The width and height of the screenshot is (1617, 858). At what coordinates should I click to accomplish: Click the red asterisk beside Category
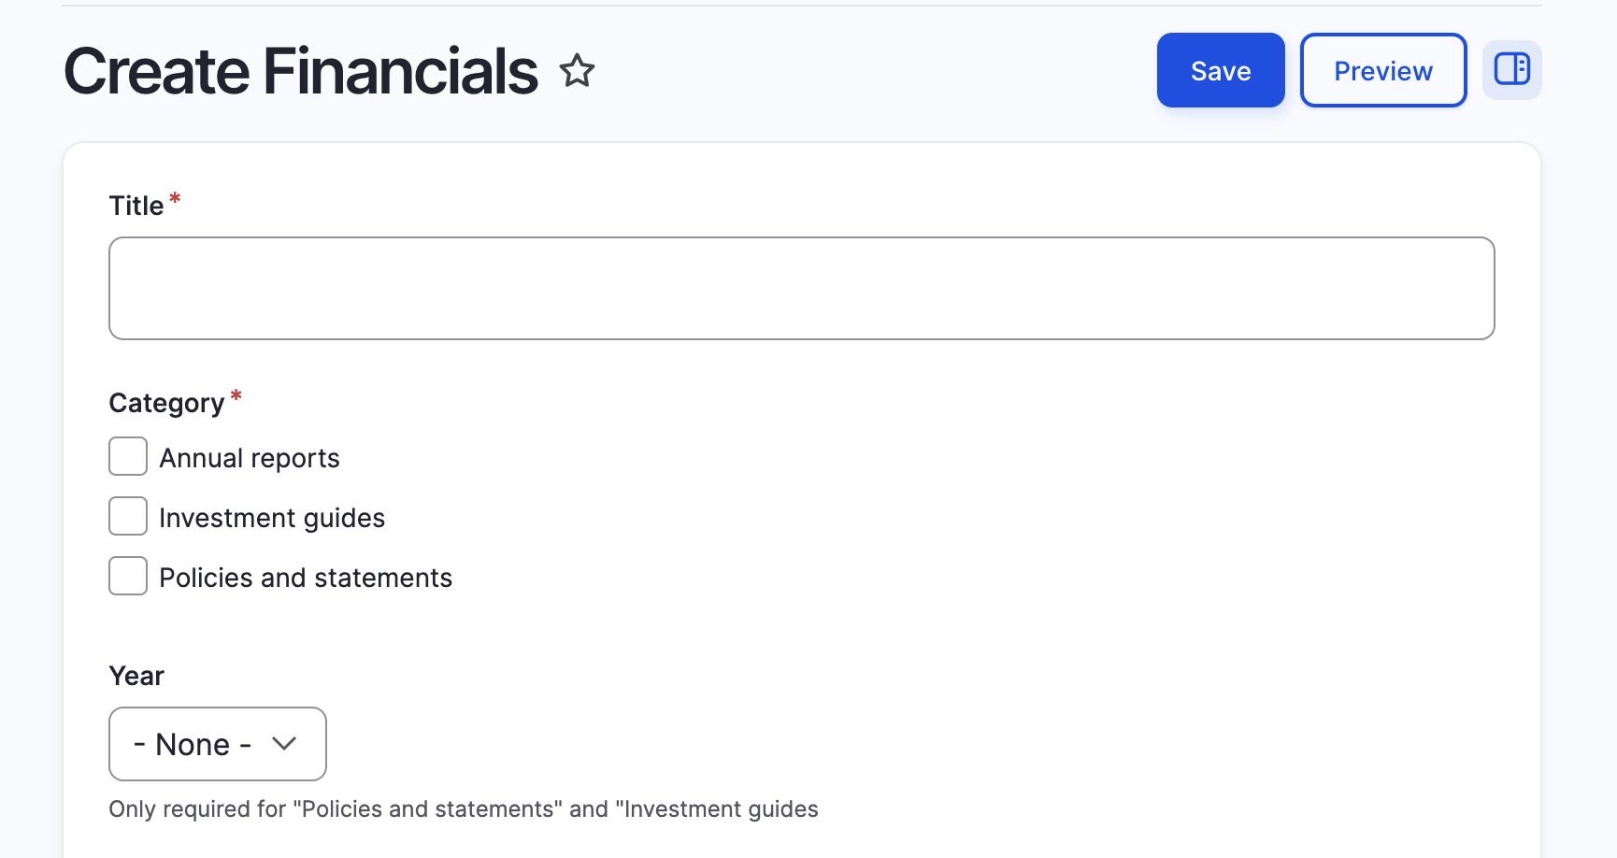236,396
